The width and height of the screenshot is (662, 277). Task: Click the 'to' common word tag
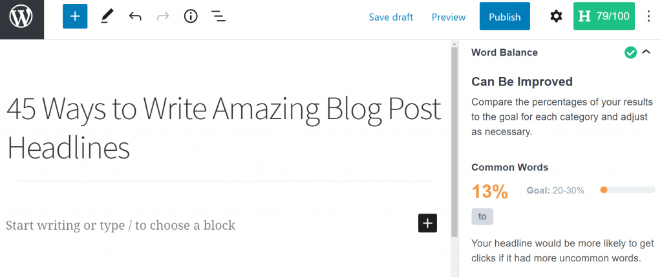[482, 217]
